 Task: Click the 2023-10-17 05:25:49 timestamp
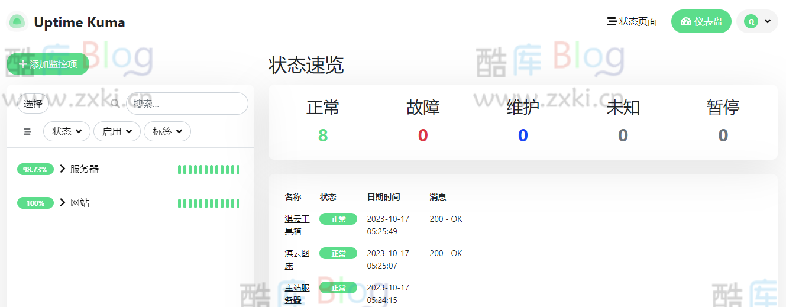[388, 225]
